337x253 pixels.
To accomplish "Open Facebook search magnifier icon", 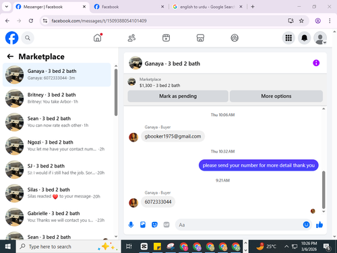I will coord(28,38).
